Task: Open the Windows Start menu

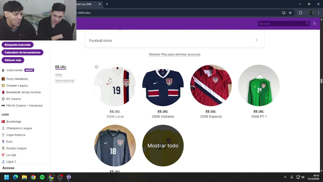Action: click(7, 177)
